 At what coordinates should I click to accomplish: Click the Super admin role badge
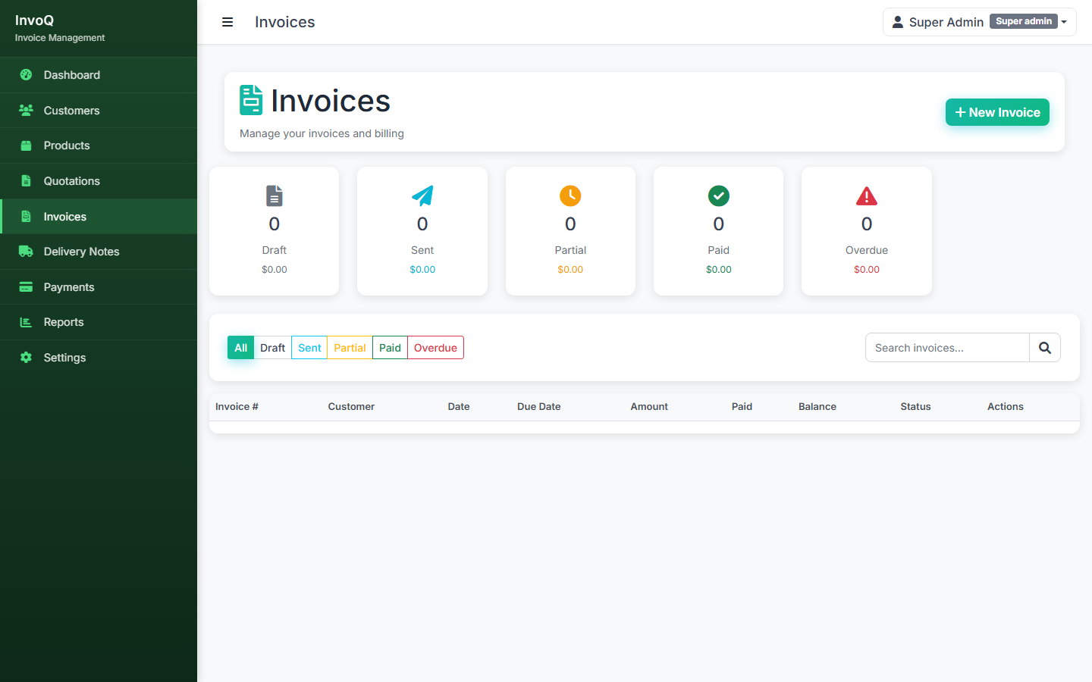(x=1023, y=21)
